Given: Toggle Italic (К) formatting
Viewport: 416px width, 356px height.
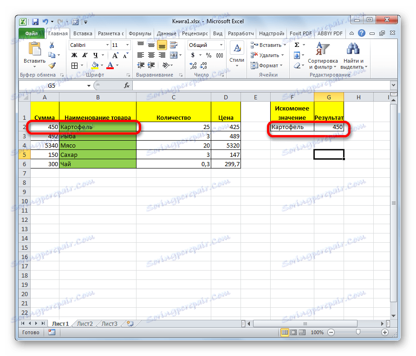Looking at the screenshot, I should (x=84, y=55).
